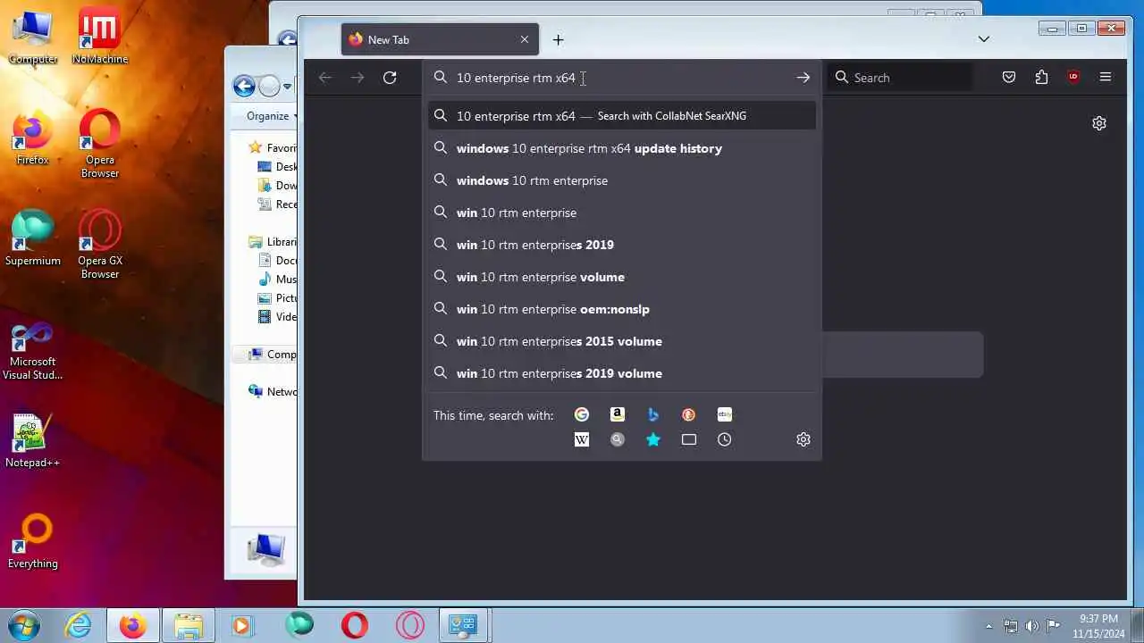This screenshot has height=643, width=1144.
Task: Open Windows Explorer taskbar button
Action: coord(188,625)
